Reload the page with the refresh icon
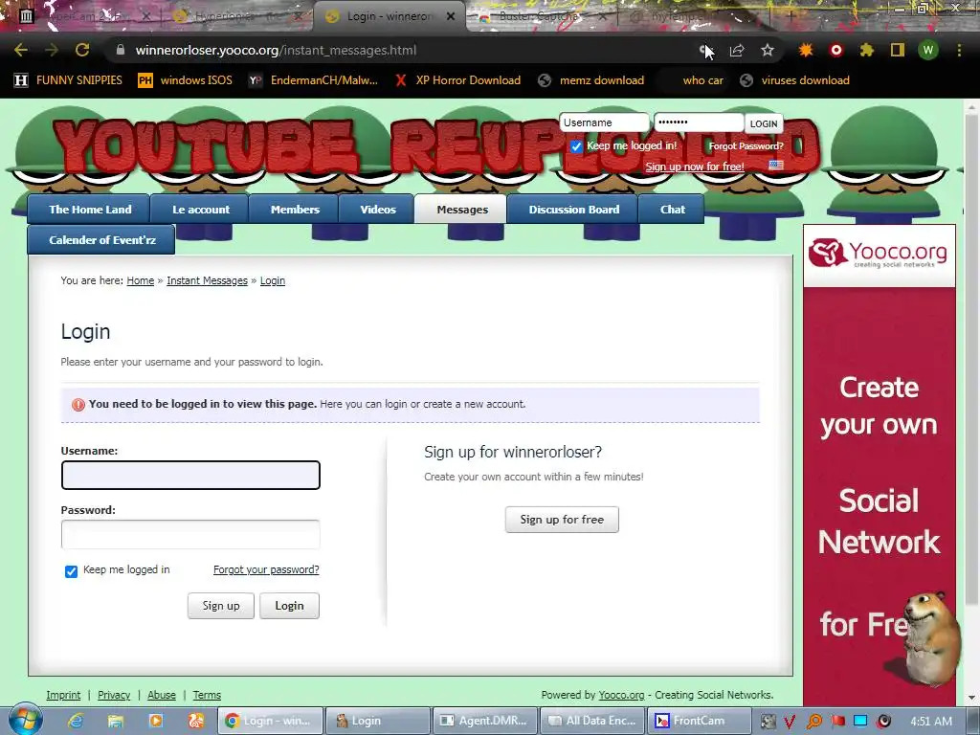The image size is (980, 735). [82, 50]
